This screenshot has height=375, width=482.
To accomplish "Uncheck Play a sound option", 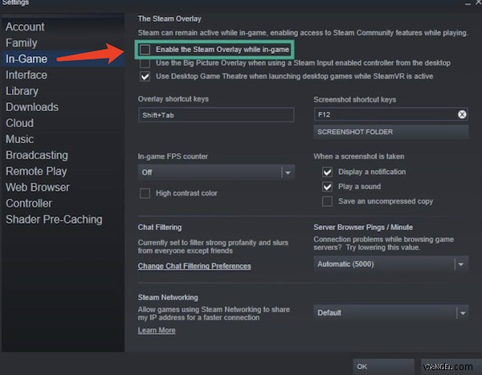I will click(328, 187).
